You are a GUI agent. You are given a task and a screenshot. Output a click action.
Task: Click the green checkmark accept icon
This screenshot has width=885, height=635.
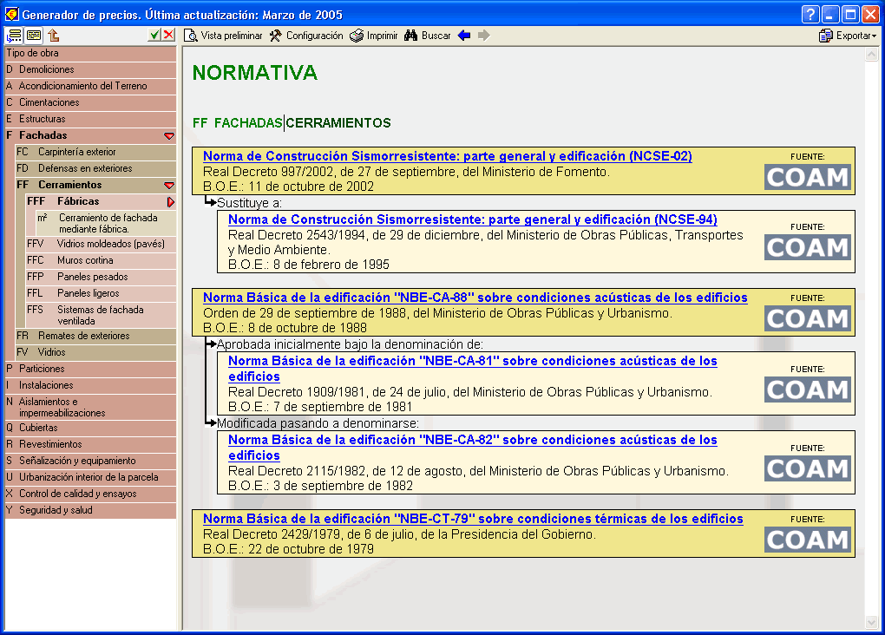154,35
